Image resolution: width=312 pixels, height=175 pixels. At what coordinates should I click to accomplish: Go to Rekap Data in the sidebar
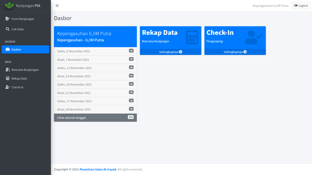(19, 78)
